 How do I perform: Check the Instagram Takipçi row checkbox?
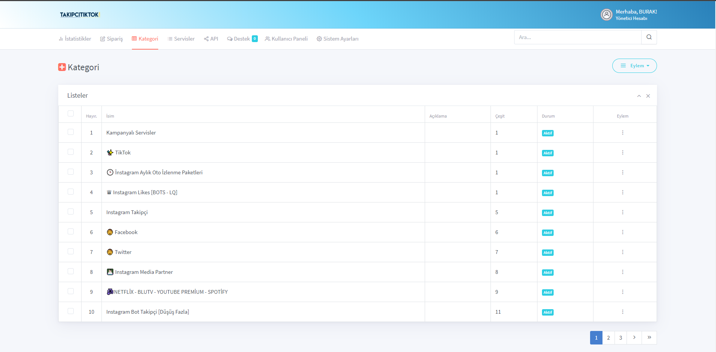coord(71,212)
